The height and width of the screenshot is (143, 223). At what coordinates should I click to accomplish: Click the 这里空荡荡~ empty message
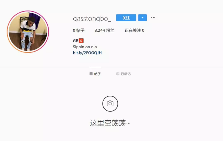point(110,123)
